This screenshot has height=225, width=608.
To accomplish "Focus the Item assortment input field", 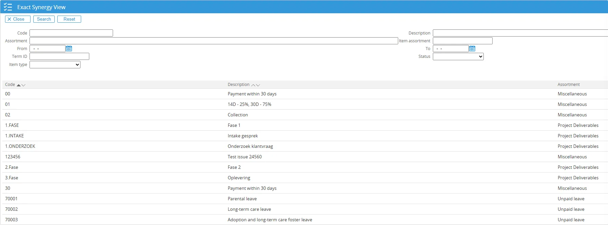I will pos(463,41).
